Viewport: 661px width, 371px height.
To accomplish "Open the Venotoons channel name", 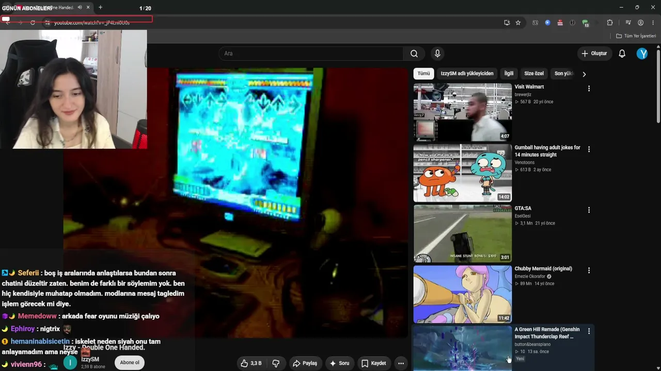I will tap(525, 163).
